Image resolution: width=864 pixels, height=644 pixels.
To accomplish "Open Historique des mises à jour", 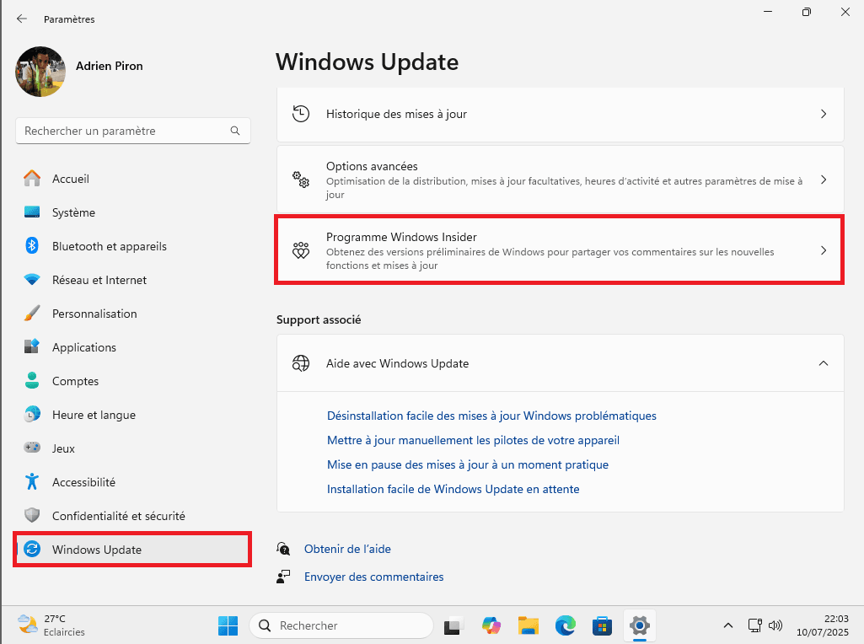I will pyautogui.click(x=560, y=114).
